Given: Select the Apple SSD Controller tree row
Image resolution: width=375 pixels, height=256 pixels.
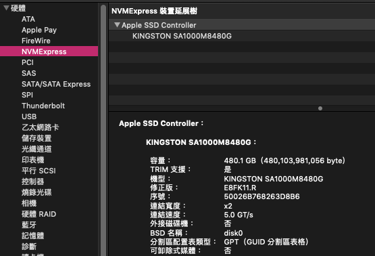Looking at the screenshot, I should pos(242,25).
